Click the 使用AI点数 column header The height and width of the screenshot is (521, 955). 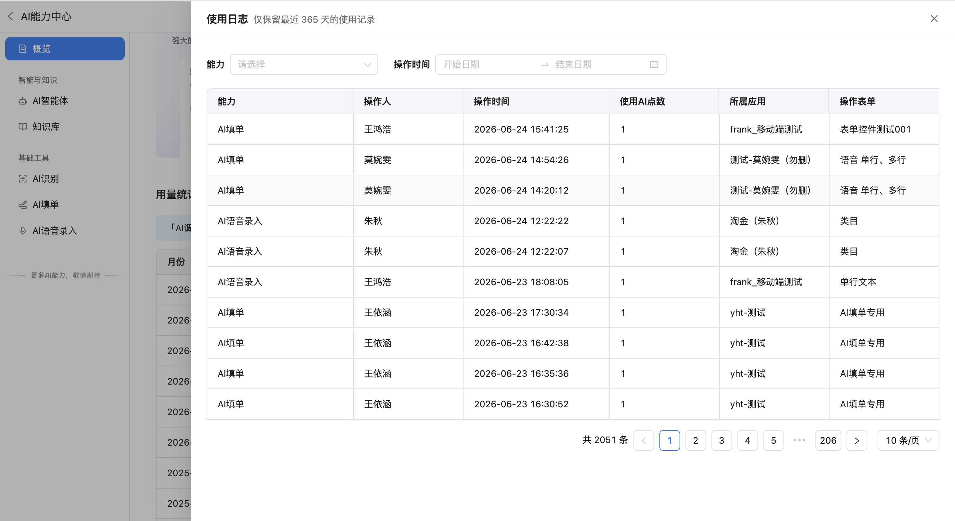point(664,101)
